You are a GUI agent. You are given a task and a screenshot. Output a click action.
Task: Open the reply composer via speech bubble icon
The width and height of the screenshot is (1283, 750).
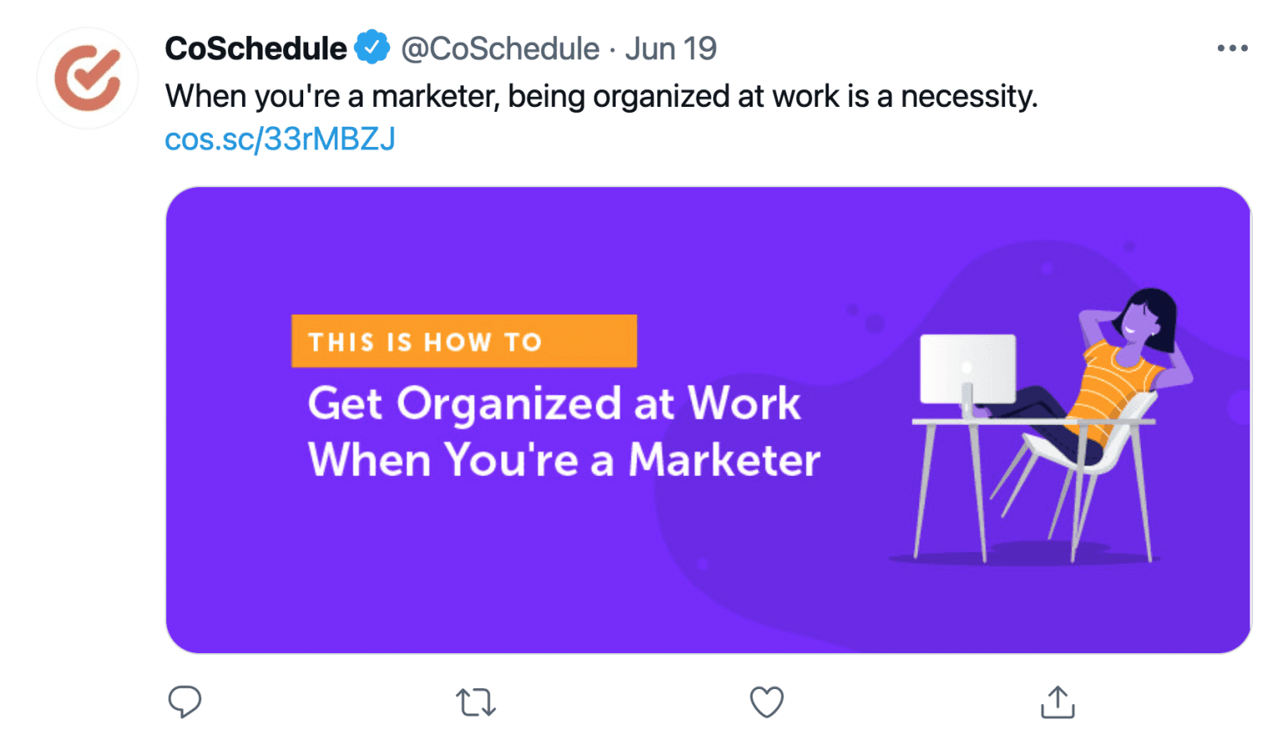click(185, 702)
